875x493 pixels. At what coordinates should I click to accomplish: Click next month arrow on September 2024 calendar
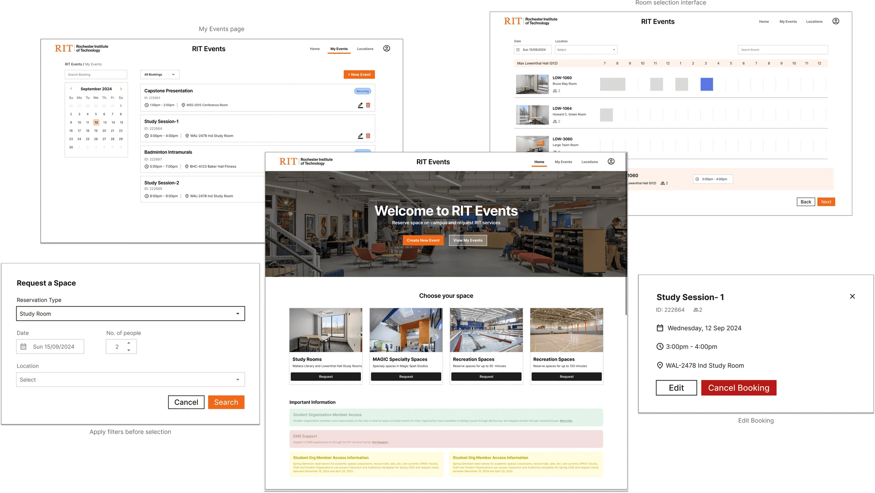tap(121, 89)
